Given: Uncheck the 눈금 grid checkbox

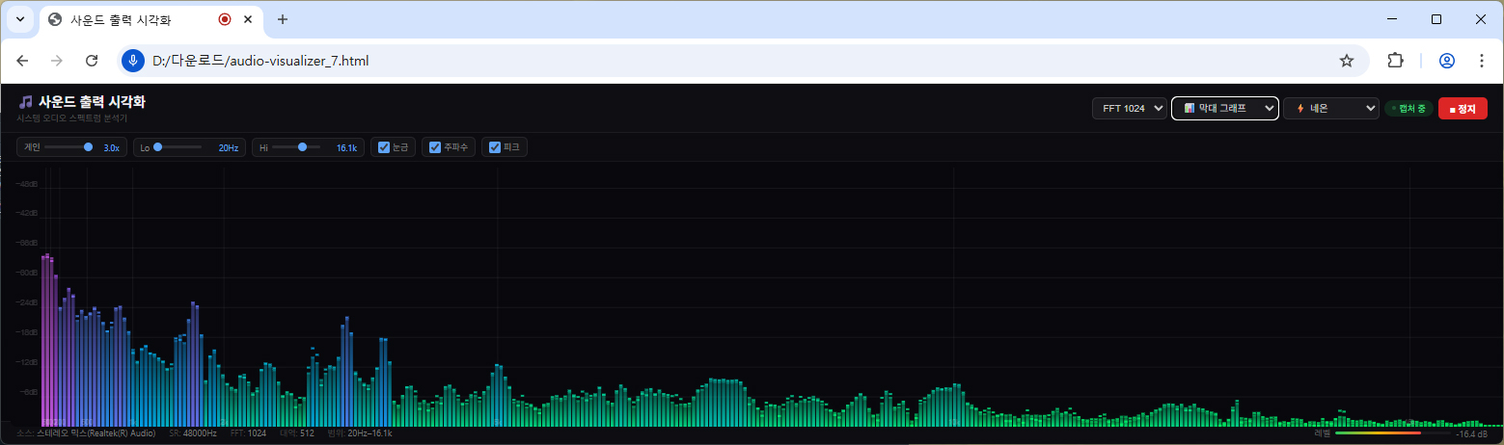Looking at the screenshot, I should pos(384,147).
